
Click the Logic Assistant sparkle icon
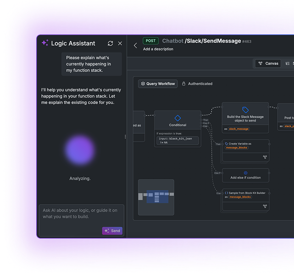tap(45, 43)
